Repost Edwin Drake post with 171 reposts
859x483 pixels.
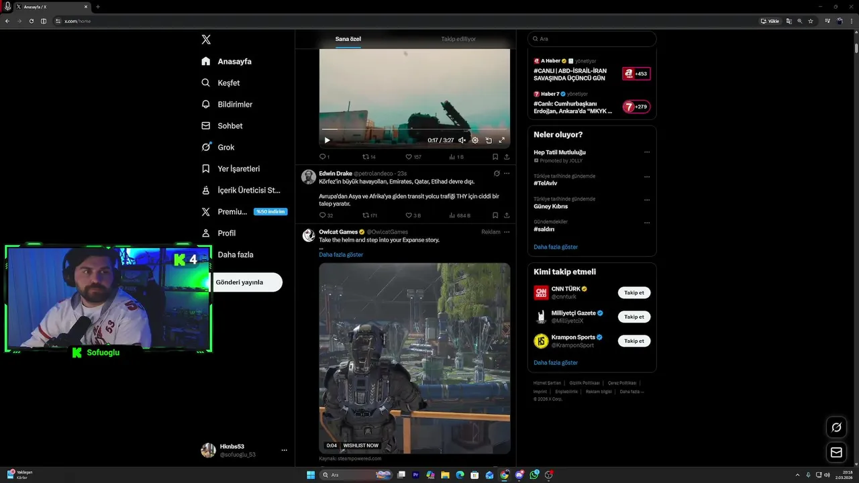click(370, 215)
